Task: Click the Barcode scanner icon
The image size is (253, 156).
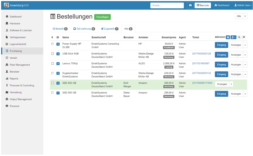Action: click(203, 5)
